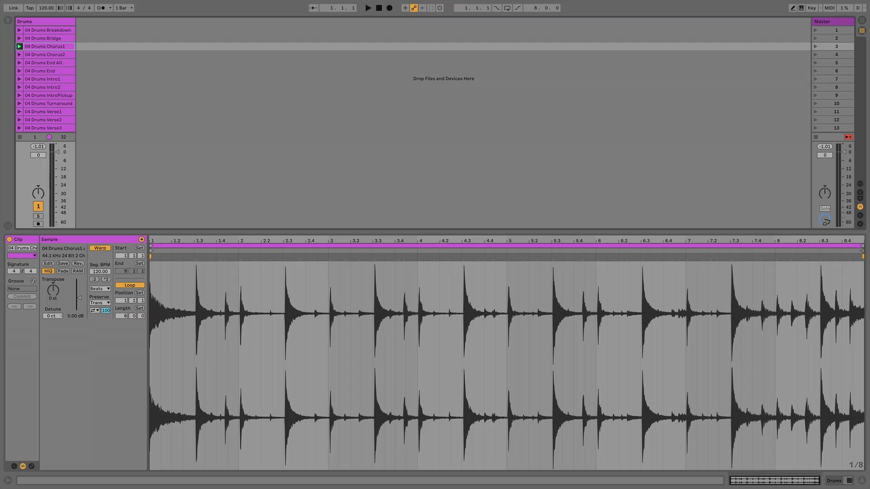Click the Seg. BPM 120.00 field
This screenshot has width=870, height=489.
coord(100,272)
